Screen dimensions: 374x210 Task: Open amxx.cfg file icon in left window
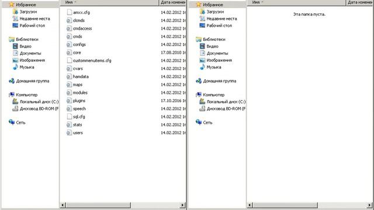coord(69,12)
